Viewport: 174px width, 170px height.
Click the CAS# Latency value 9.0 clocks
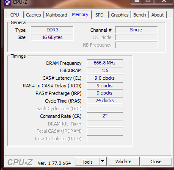105,78
